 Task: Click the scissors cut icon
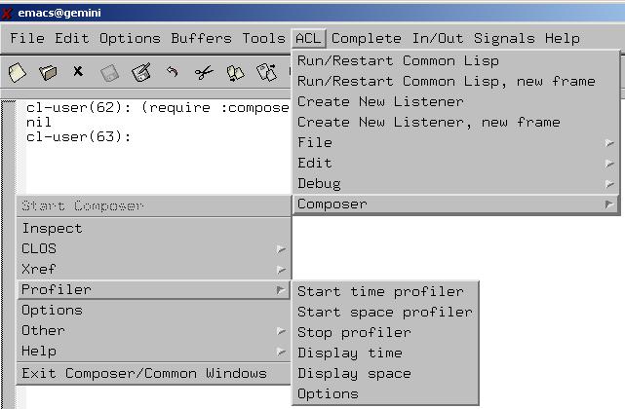point(203,72)
